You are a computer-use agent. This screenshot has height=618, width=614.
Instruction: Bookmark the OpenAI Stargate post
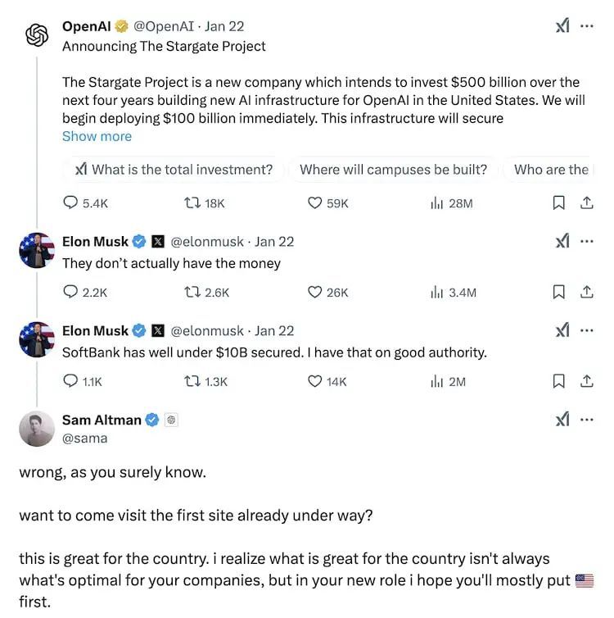coord(558,203)
